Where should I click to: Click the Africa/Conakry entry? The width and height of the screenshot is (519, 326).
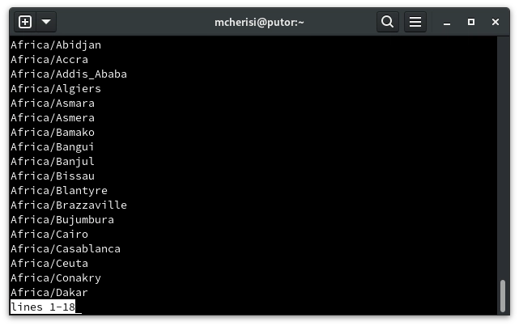(x=56, y=278)
